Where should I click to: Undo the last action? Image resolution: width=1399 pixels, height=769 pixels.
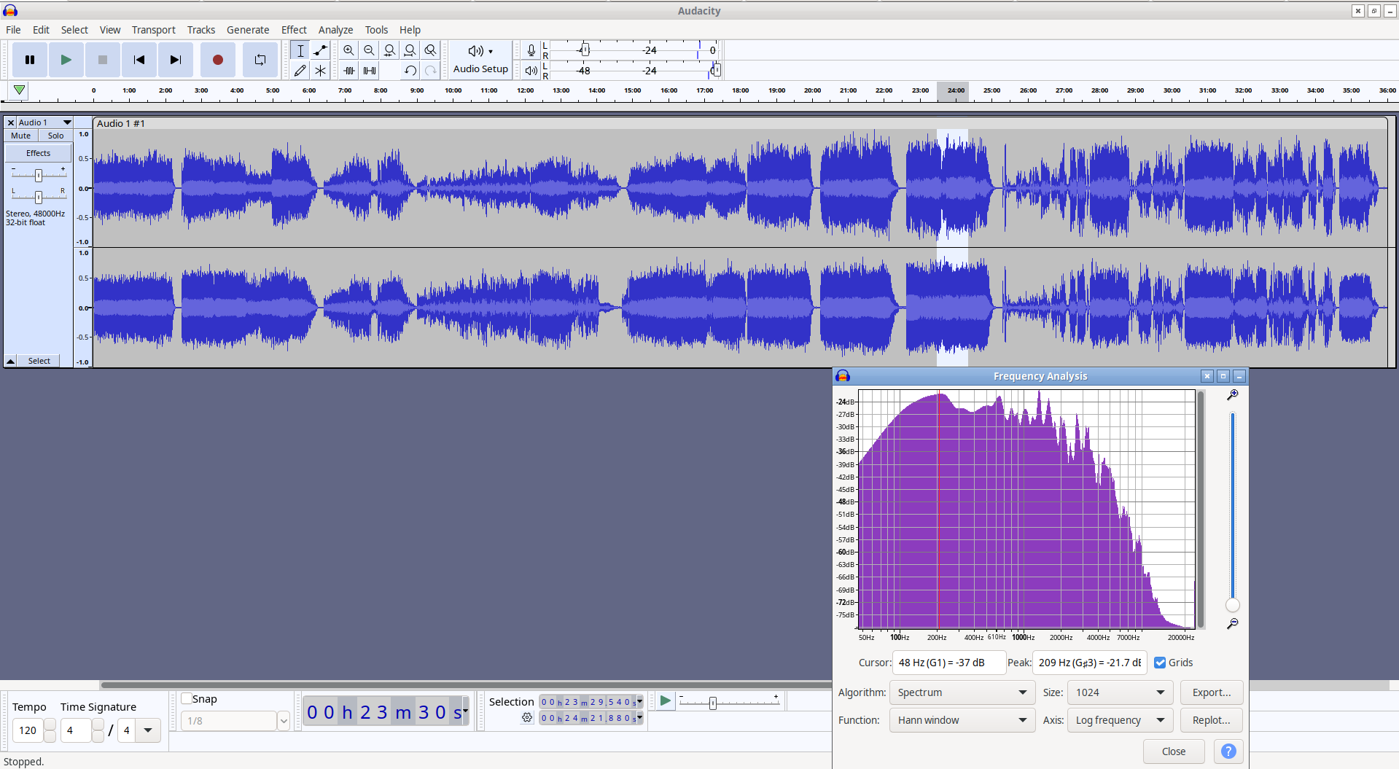point(410,71)
